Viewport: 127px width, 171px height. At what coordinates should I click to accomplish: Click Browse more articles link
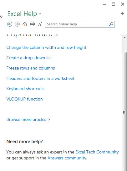point(28,119)
